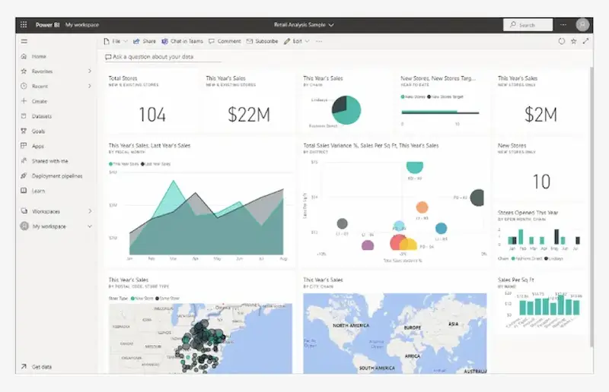The width and height of the screenshot is (609, 392).
Task: Click the Shared with me icon
Action: point(24,160)
